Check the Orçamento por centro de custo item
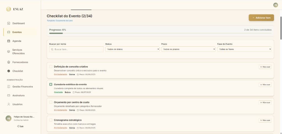The height and width of the screenshot is (134, 282). pos(51,102)
